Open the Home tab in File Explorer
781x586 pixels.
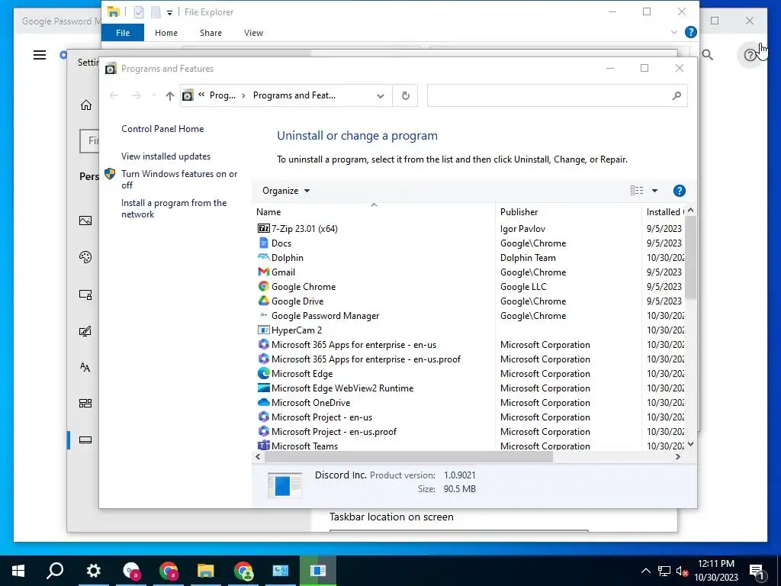coord(166,33)
